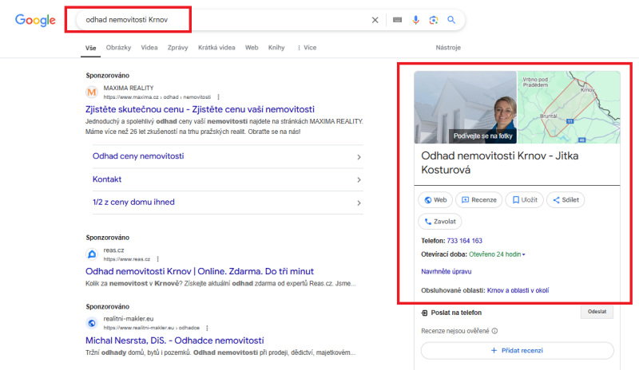Switch to the Videa tab
639x370 pixels.
point(149,48)
